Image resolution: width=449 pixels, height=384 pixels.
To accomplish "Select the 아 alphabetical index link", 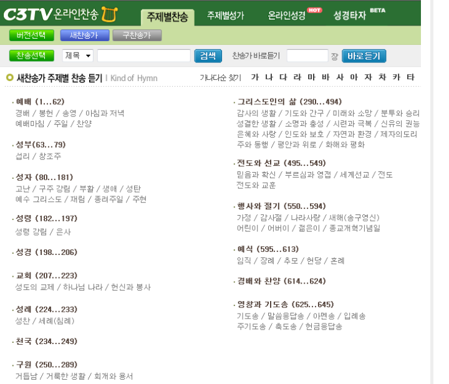I will coord(354,77).
